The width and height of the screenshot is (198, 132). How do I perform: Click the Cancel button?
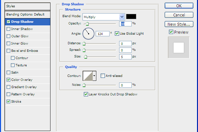pyautogui.click(x=179, y=15)
